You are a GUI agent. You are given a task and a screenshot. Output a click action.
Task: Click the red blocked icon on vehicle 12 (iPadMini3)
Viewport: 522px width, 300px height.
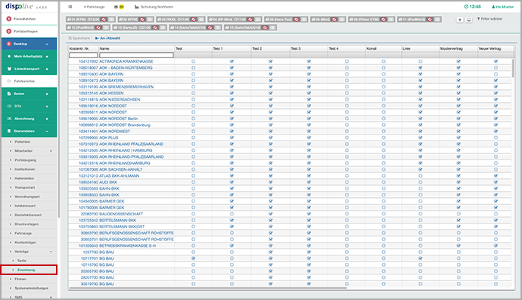[x=98, y=28]
